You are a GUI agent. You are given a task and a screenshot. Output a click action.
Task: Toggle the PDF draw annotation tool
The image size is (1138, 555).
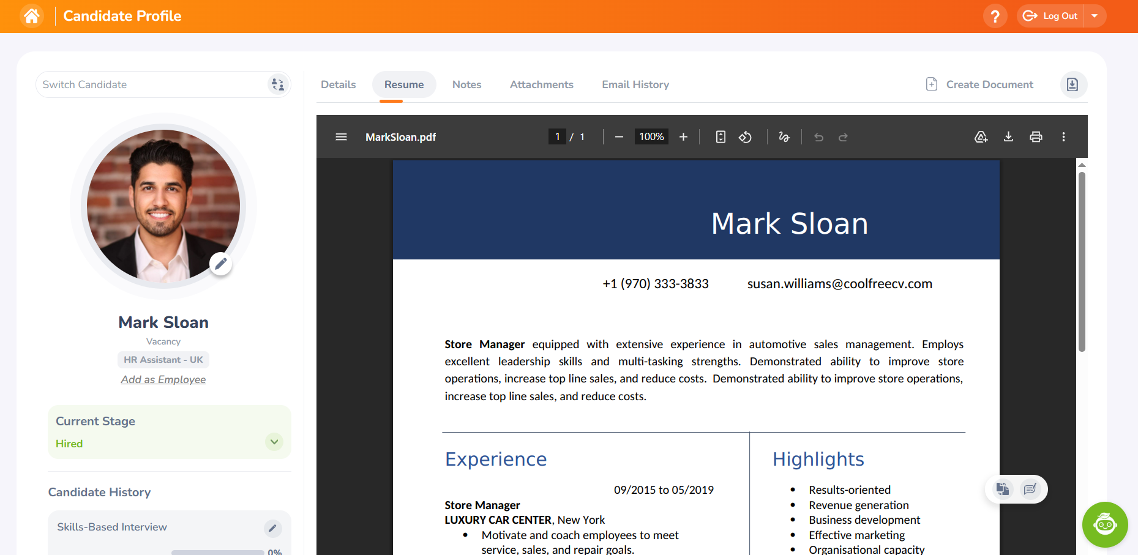[784, 137]
